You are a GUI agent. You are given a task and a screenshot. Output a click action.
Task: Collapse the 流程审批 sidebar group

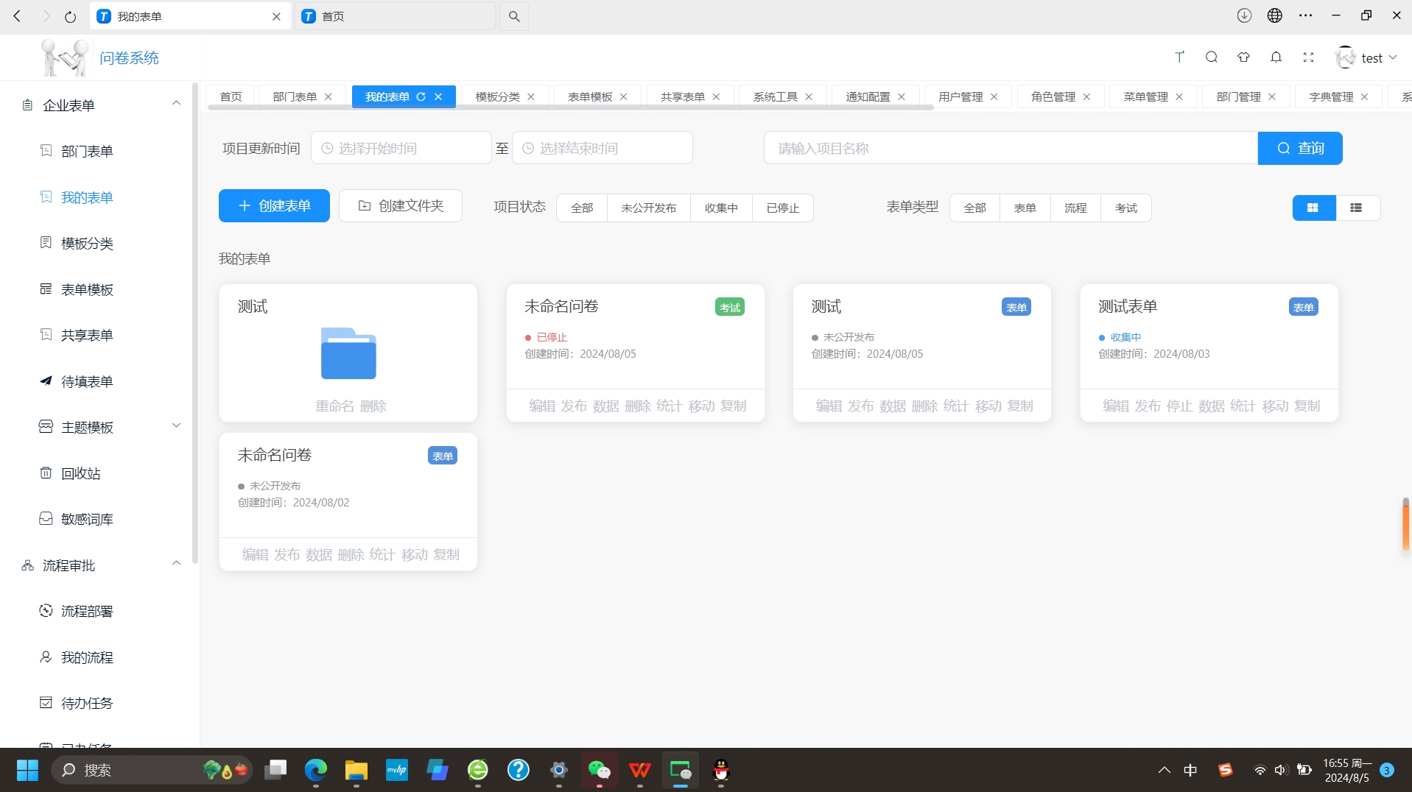[175, 564]
